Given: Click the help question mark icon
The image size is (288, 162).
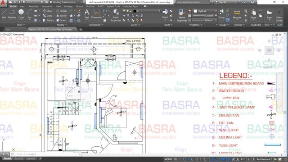Looking at the screenshot, I should pyautogui.click(x=252, y=2).
